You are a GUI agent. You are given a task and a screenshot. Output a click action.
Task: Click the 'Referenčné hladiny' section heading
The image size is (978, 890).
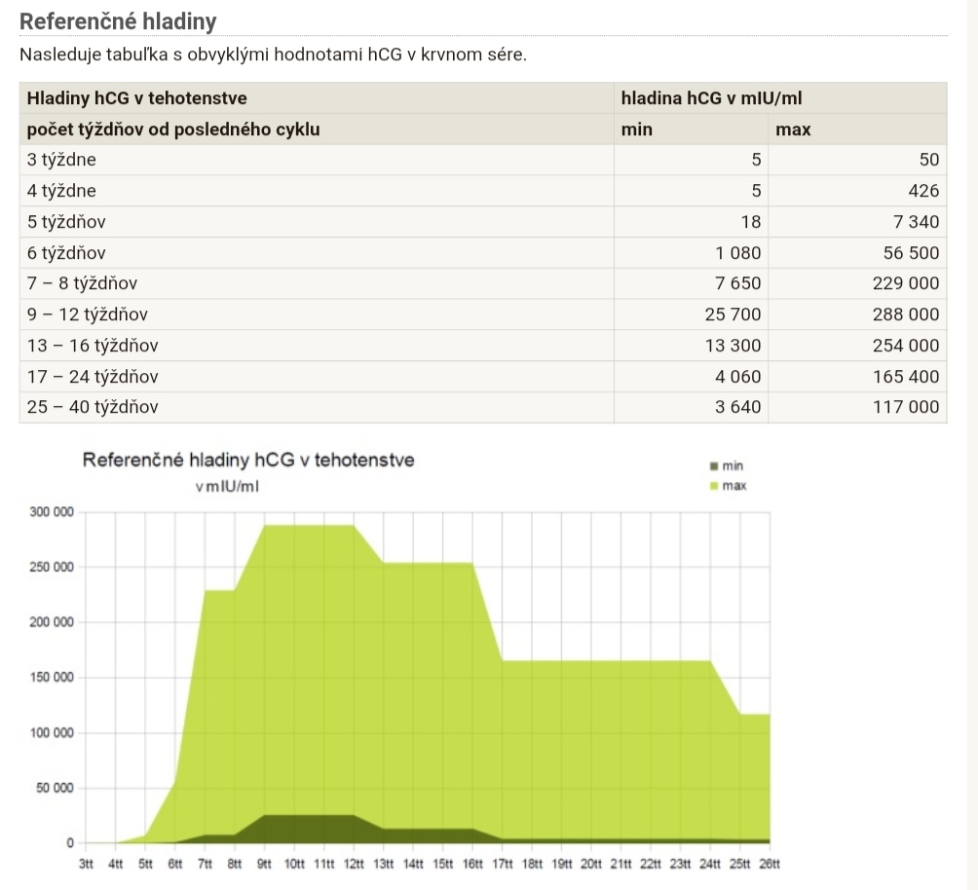click(x=118, y=20)
